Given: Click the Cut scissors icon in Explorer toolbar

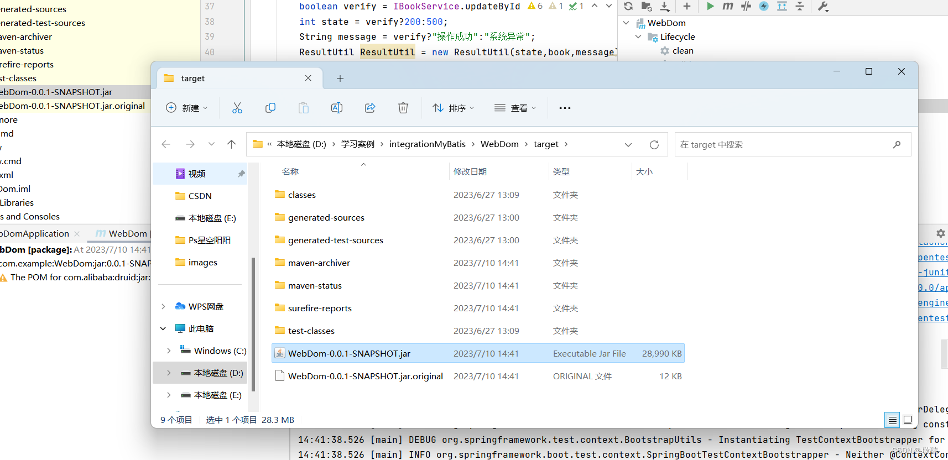Looking at the screenshot, I should (x=237, y=108).
